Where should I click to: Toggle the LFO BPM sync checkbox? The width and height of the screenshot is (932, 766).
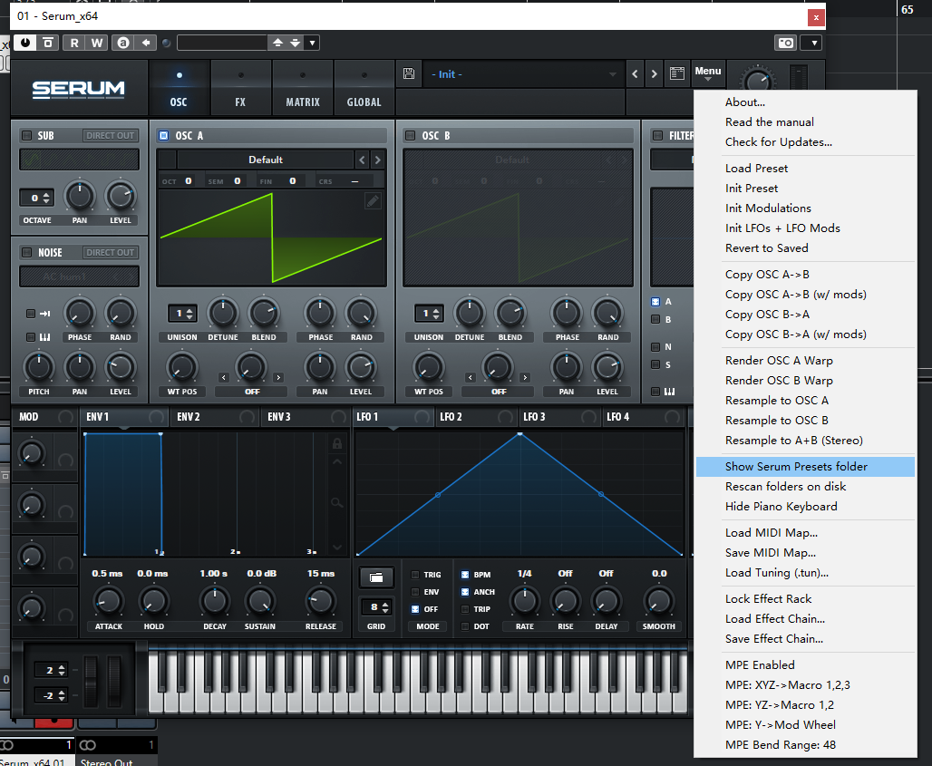(x=465, y=575)
